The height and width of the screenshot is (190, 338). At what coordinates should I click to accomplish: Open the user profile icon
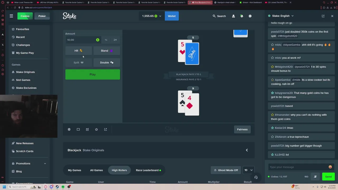(233, 16)
